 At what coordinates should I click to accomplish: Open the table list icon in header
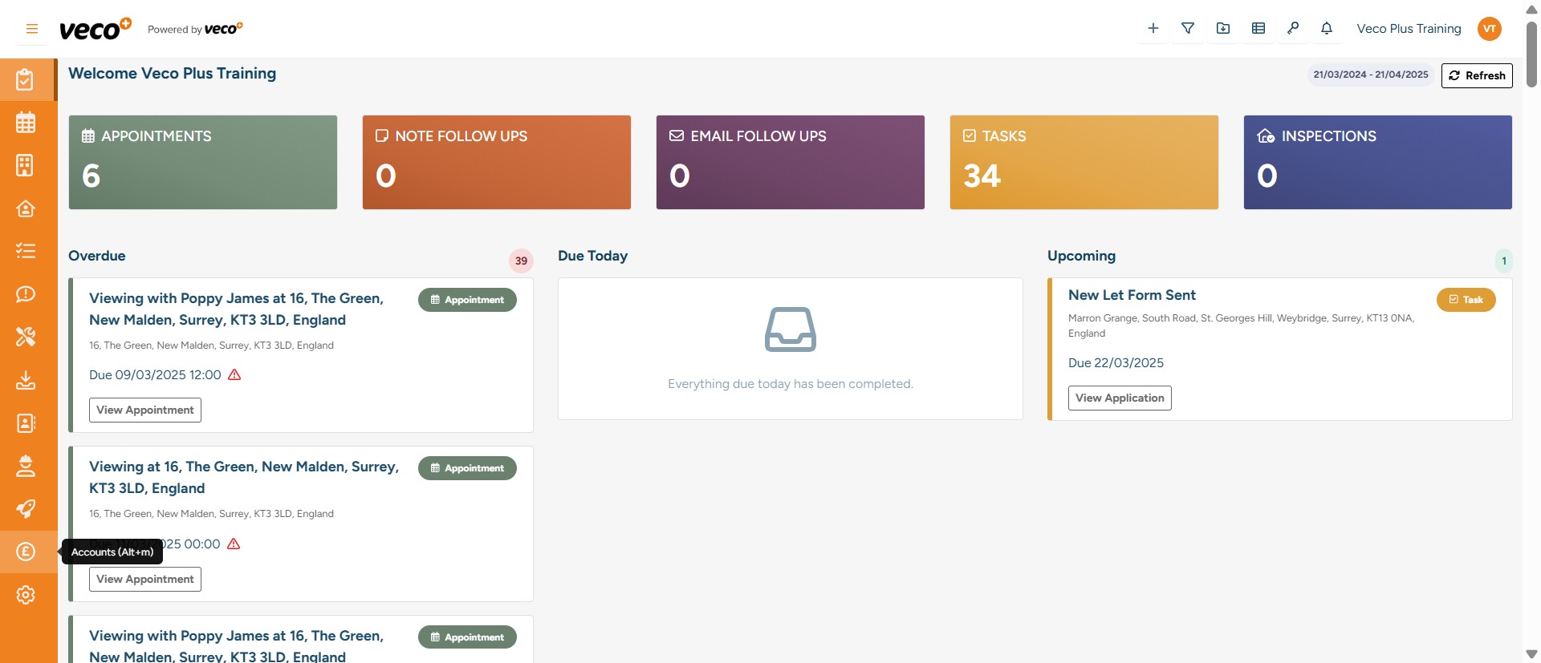click(1258, 29)
